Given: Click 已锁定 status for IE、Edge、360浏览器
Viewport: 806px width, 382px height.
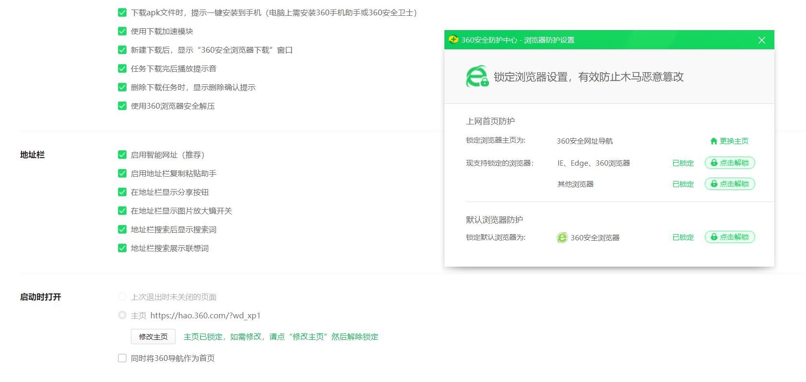Looking at the screenshot, I should 683,163.
